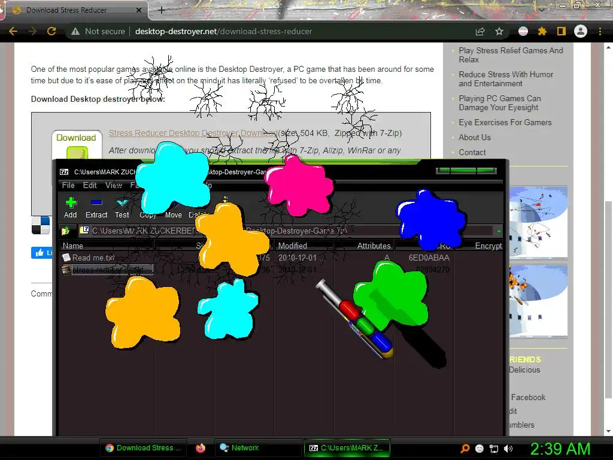The width and height of the screenshot is (613, 460).
Task: Click the Facebook Like button
Action: pos(42,253)
